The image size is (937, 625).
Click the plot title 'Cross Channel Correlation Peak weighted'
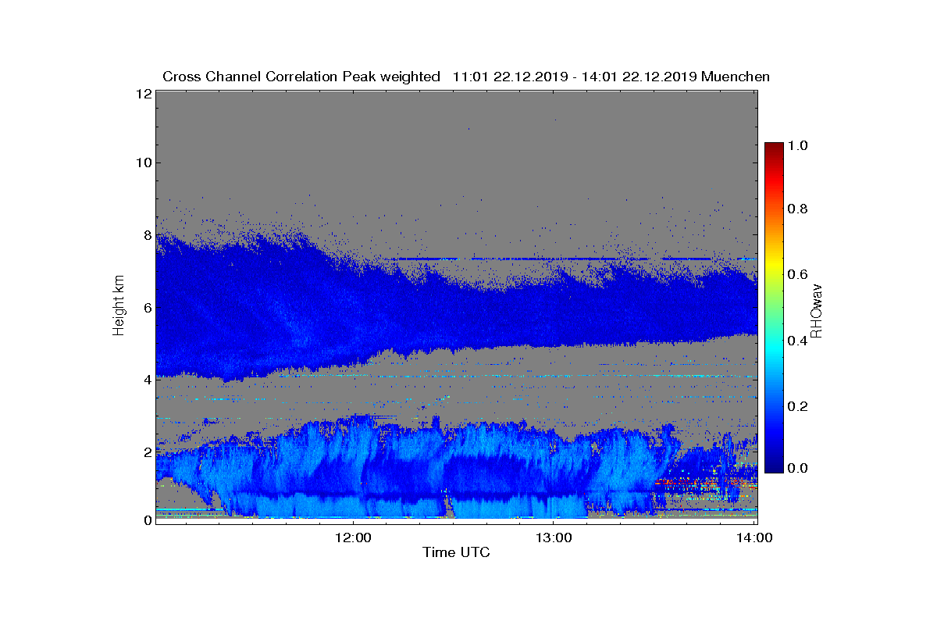tap(301, 77)
